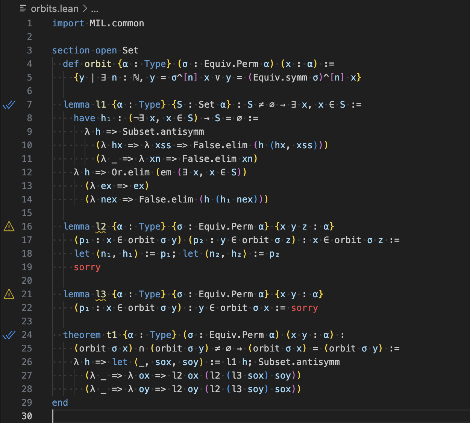The width and height of the screenshot is (470, 423).
Task: Click the squiggly-underlined l2 lemma name
Action: (x=101, y=227)
